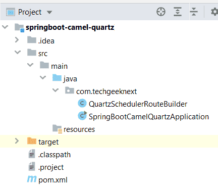Select the main folder name
The width and height of the screenshot is (218, 185).
[59, 66]
